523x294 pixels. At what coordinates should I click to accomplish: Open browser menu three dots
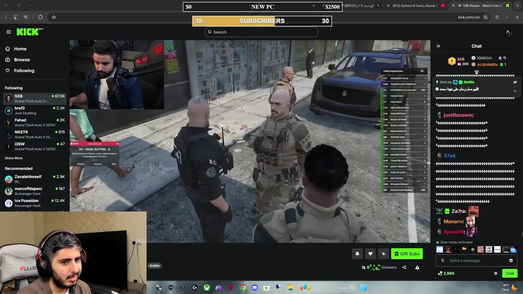(x=6, y=17)
